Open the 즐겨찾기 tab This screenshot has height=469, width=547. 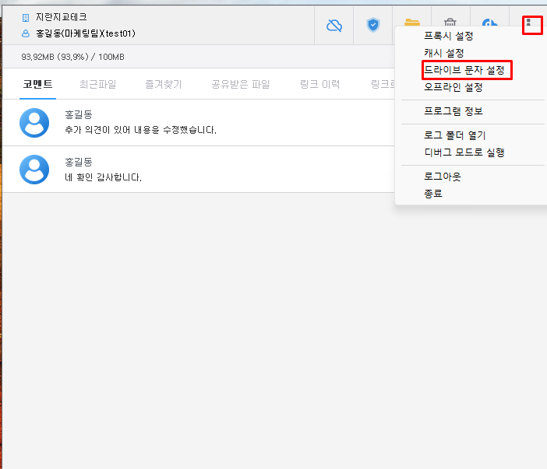(x=163, y=84)
